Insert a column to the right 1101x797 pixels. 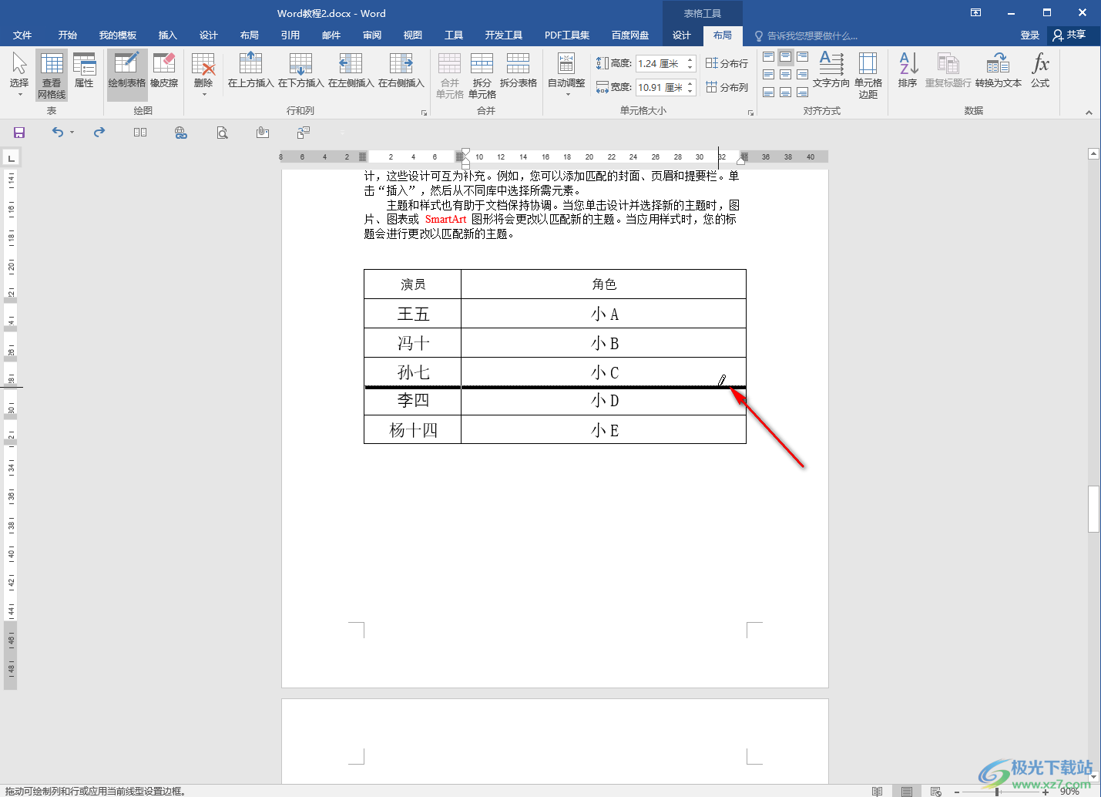(401, 71)
